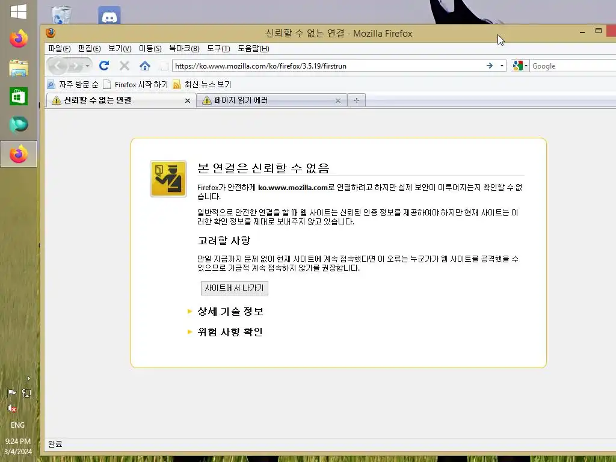Viewport: 616px width, 462px height.
Task: Click the yellow security officer warning icon
Action: 168,179
